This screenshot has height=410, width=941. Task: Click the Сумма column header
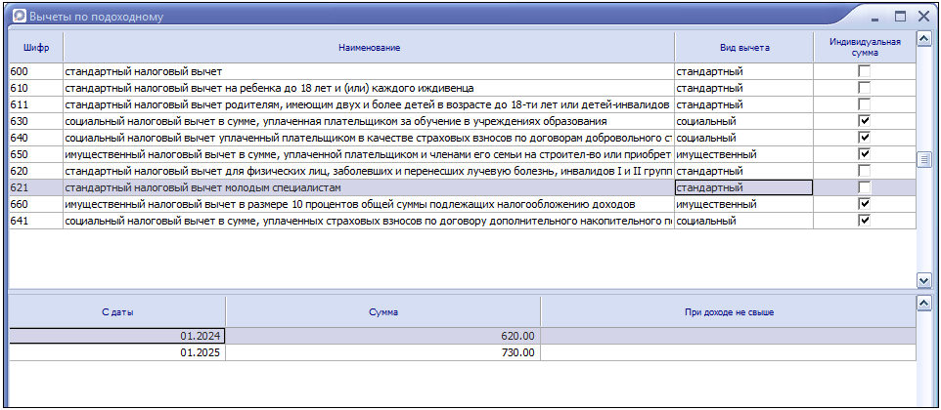click(x=382, y=312)
